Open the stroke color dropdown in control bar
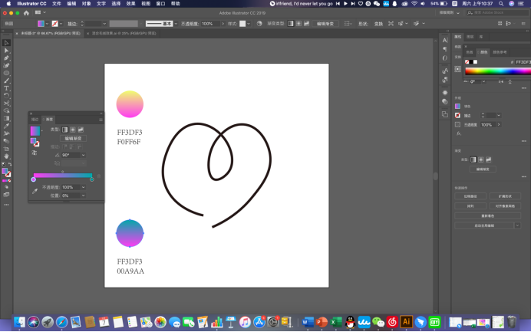 coord(61,24)
